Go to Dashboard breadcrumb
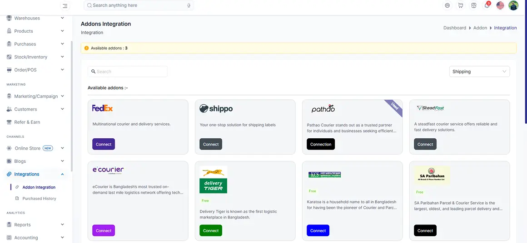Viewport: 527px width, 243px height. pyautogui.click(x=455, y=28)
